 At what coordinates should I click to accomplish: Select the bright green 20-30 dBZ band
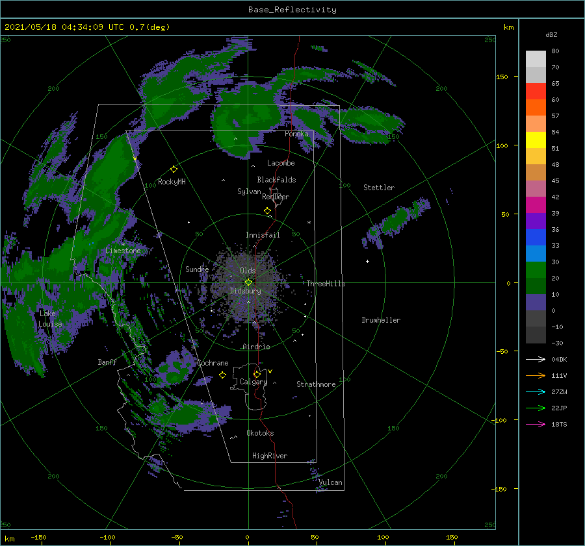coord(536,270)
